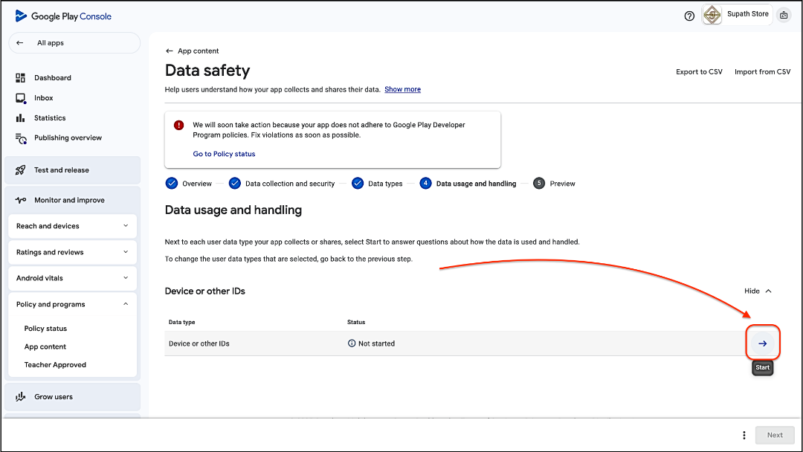Select Policy status in sidebar
The height and width of the screenshot is (452, 803).
[45, 329]
